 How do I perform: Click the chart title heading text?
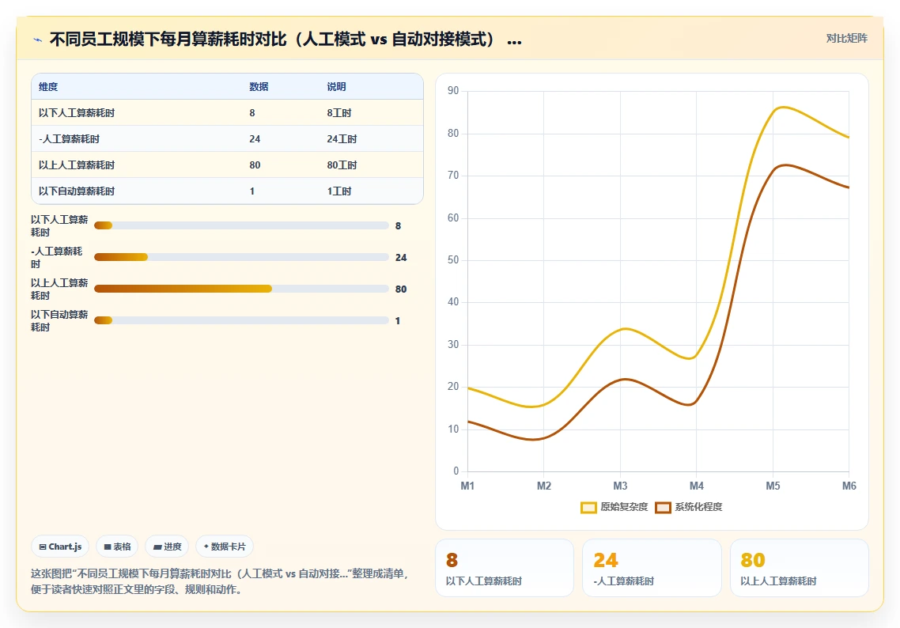click(x=286, y=40)
